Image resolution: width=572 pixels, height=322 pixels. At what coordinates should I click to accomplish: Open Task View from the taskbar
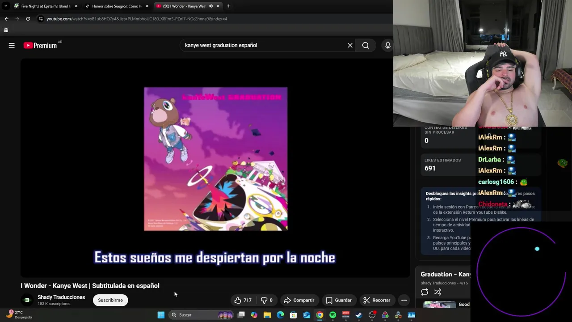click(x=241, y=315)
